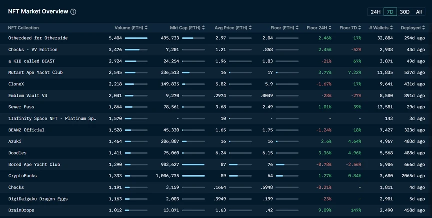The width and height of the screenshot is (432, 218).
Task: Click Checks - VV Edition floor 7D -52%
Action: (x=356, y=50)
